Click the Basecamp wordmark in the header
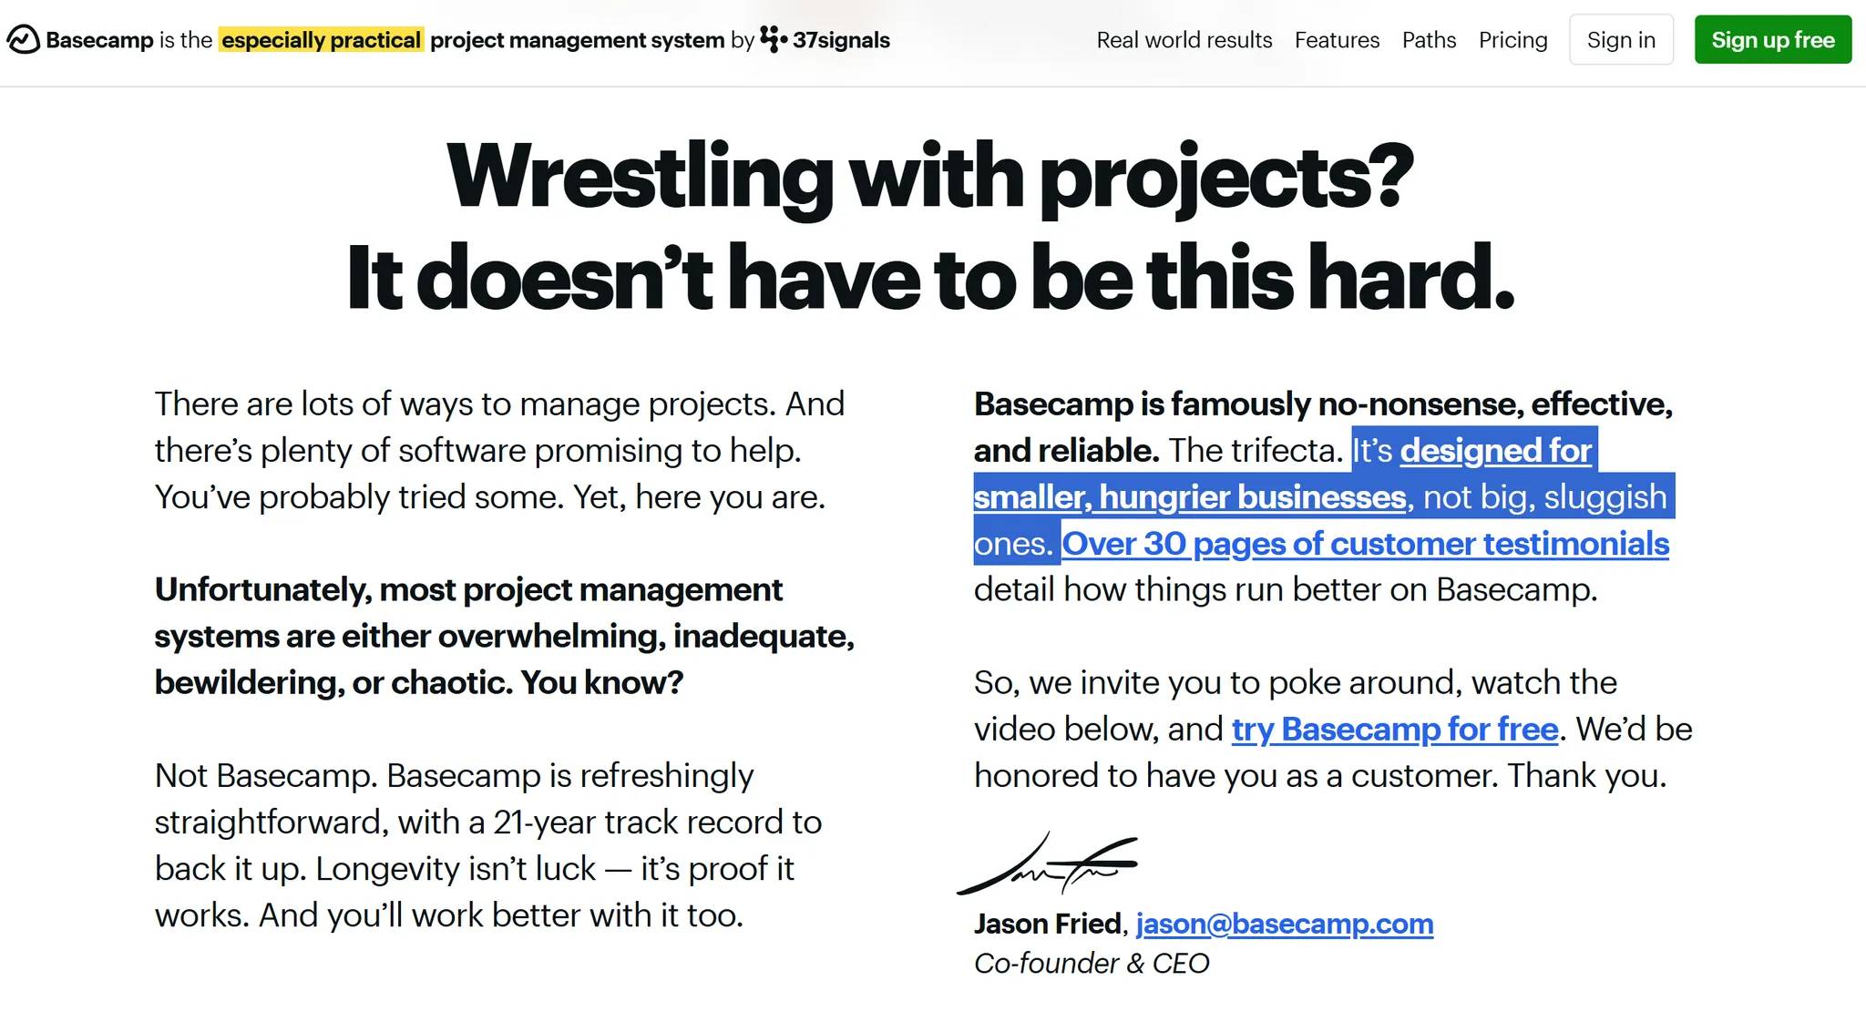Image resolution: width=1866 pixels, height=1032 pixels. (99, 40)
